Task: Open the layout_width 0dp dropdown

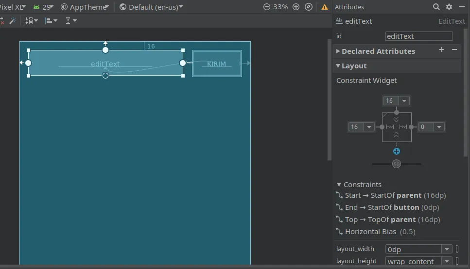Action: 447,249
